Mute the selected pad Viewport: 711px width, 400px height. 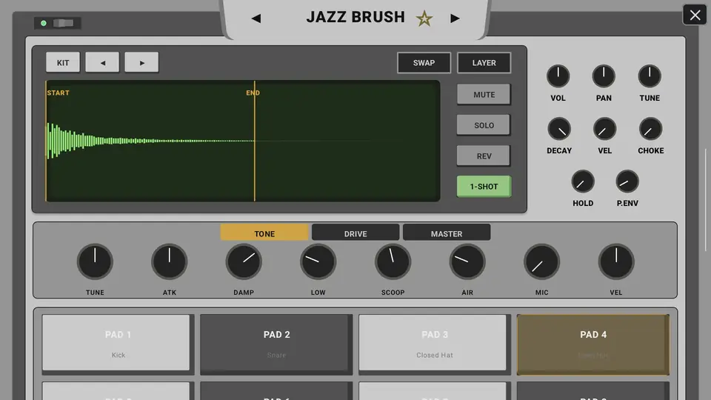pyautogui.click(x=484, y=94)
